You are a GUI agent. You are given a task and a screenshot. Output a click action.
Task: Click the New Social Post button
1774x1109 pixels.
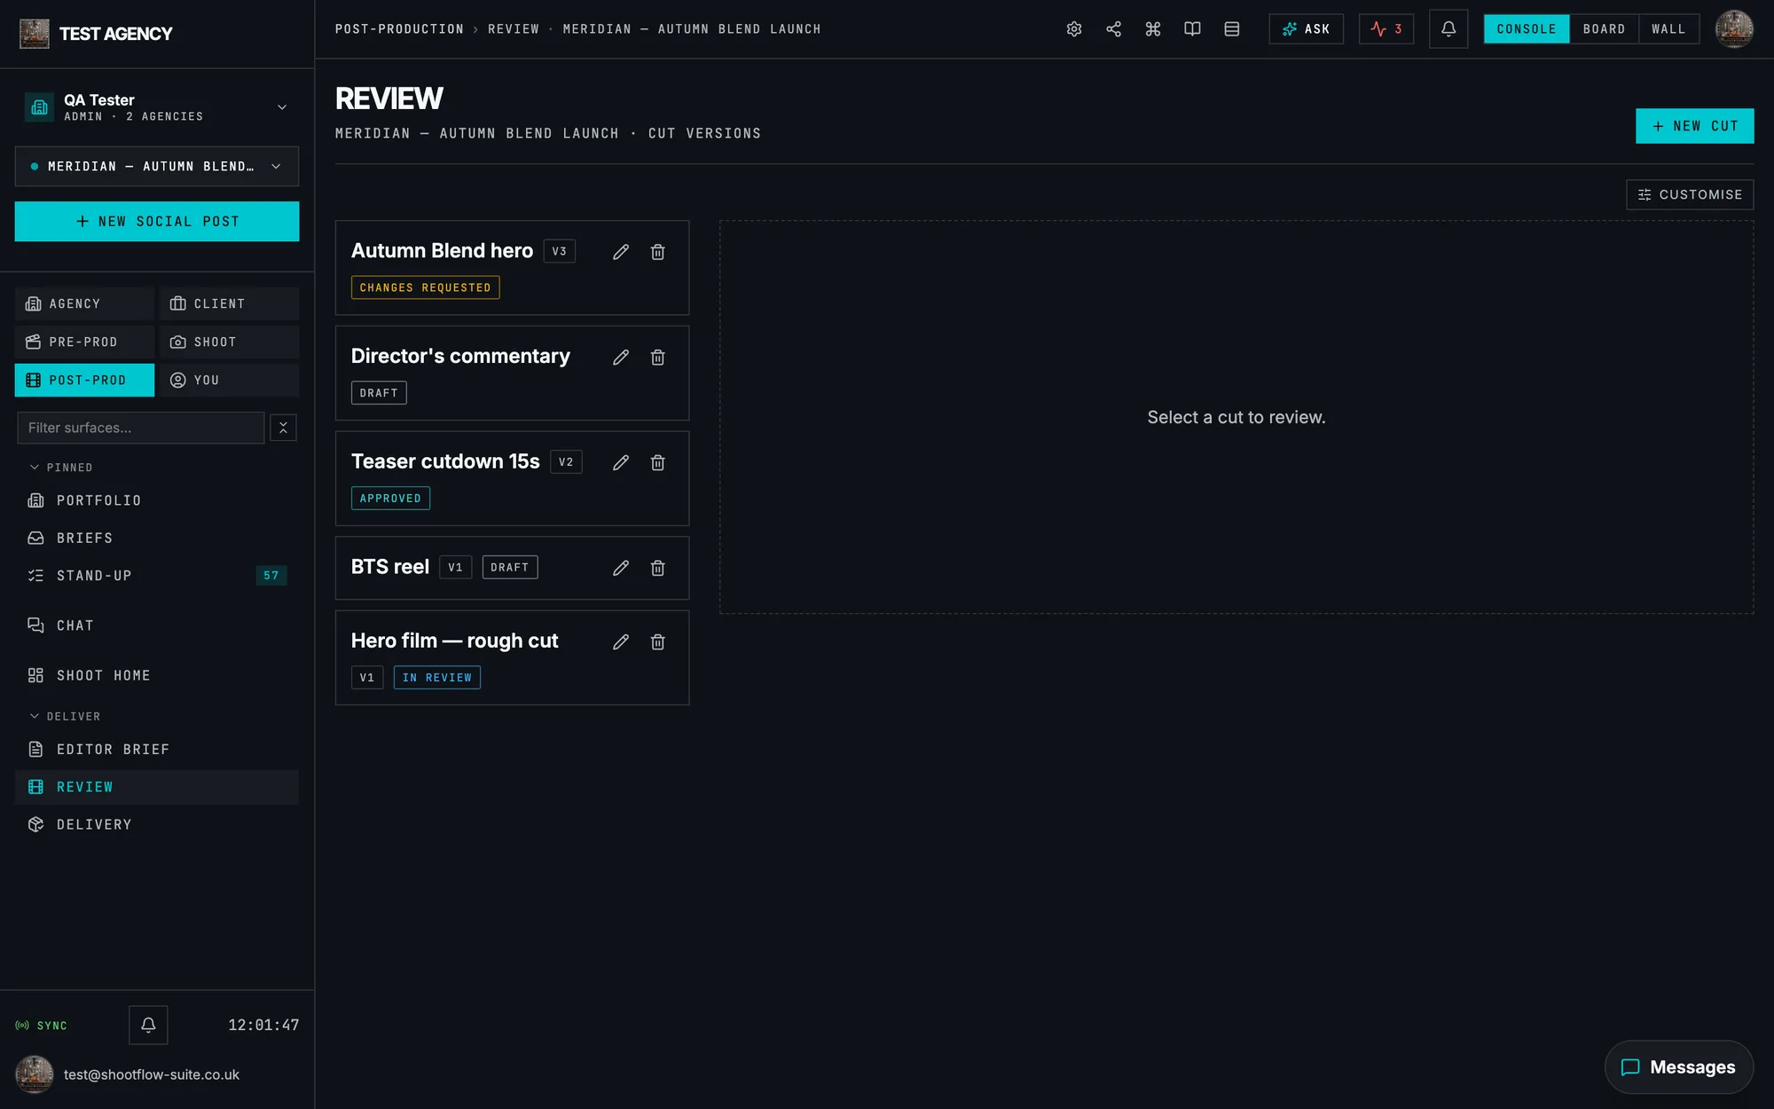pyautogui.click(x=157, y=222)
